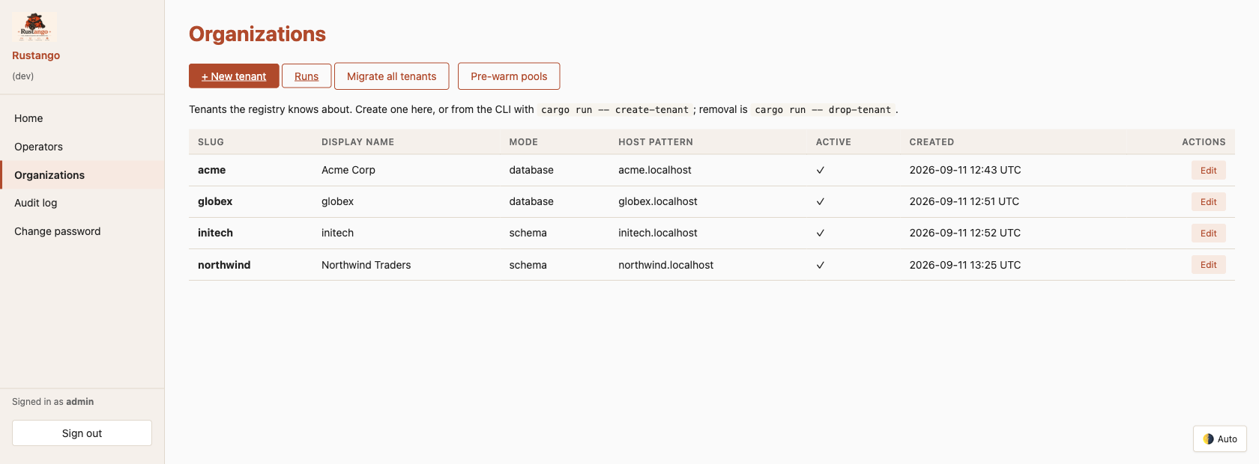The width and height of the screenshot is (1259, 464).
Task: Create a New tenant
Action: pyautogui.click(x=234, y=76)
